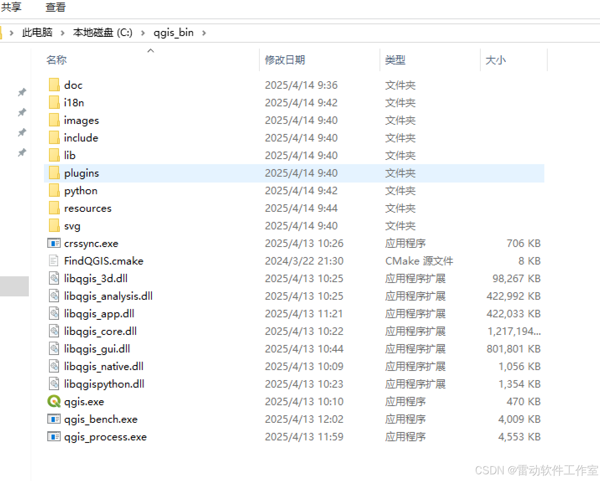This screenshot has height=481, width=600.
Task: Click the libqgis_core.dll file icon
Action: pyautogui.click(x=54, y=331)
